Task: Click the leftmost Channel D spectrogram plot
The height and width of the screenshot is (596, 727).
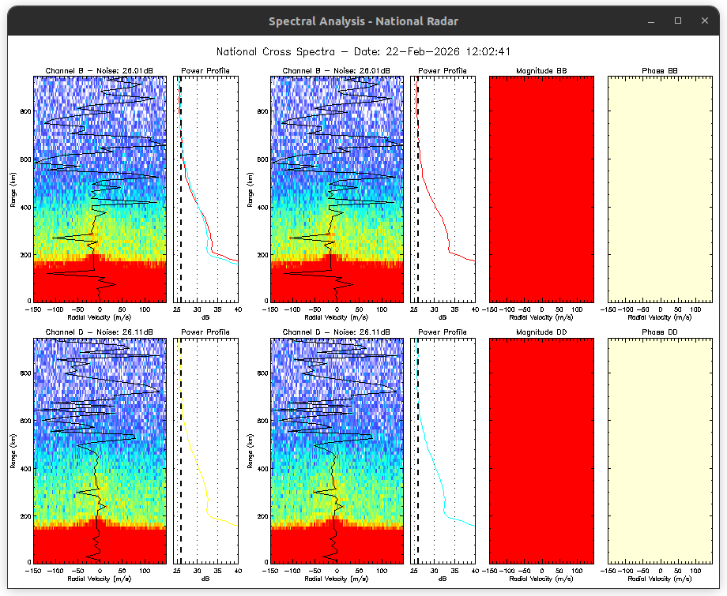Action: click(100, 450)
